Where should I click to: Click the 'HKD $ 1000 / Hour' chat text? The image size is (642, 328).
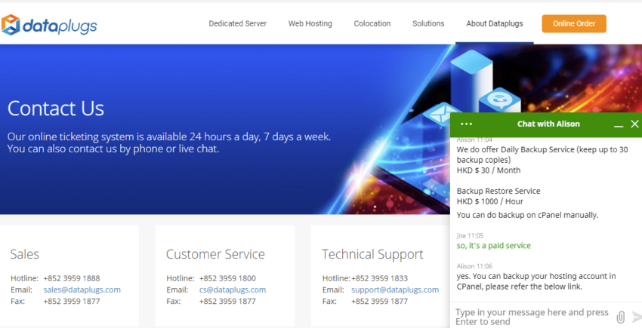tap(490, 201)
